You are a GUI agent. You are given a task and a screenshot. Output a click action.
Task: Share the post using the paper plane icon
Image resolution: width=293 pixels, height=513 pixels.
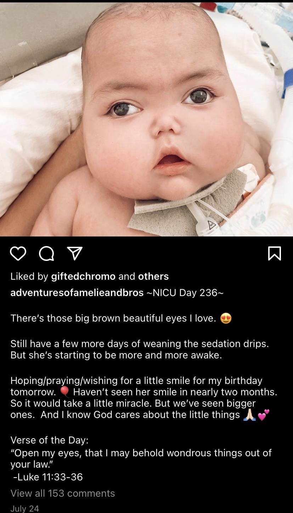(75, 253)
